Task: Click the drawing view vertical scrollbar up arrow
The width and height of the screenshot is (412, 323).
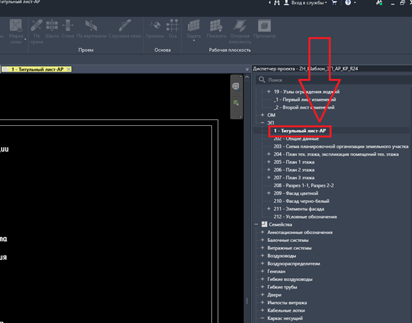Action: (x=247, y=77)
